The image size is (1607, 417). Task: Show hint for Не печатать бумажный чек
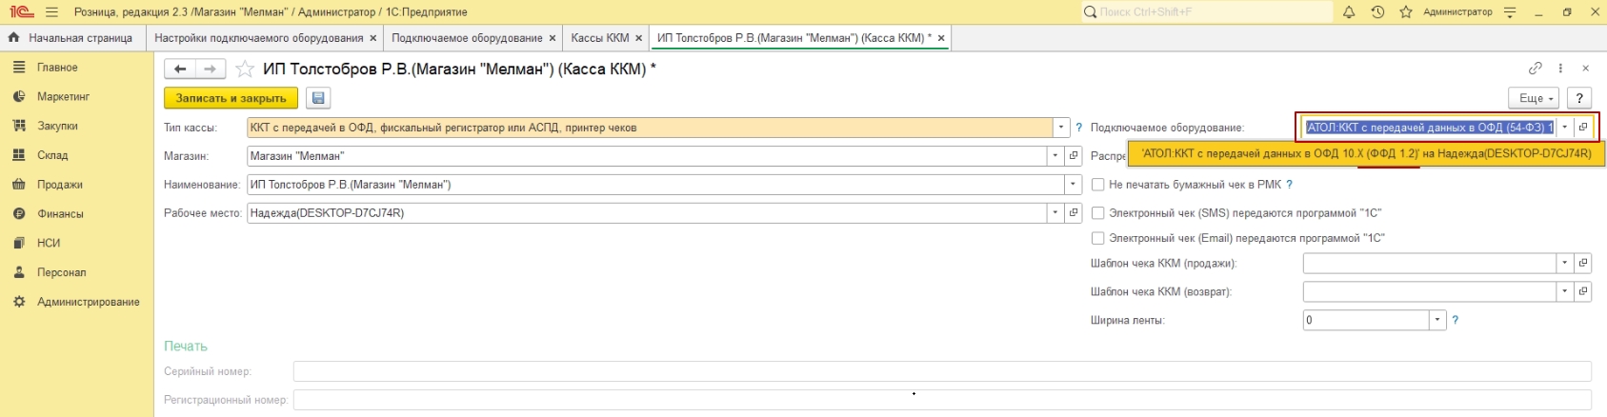pos(1290,185)
